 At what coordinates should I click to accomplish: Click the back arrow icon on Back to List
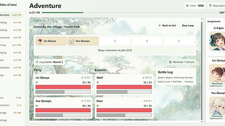coord(160,25)
